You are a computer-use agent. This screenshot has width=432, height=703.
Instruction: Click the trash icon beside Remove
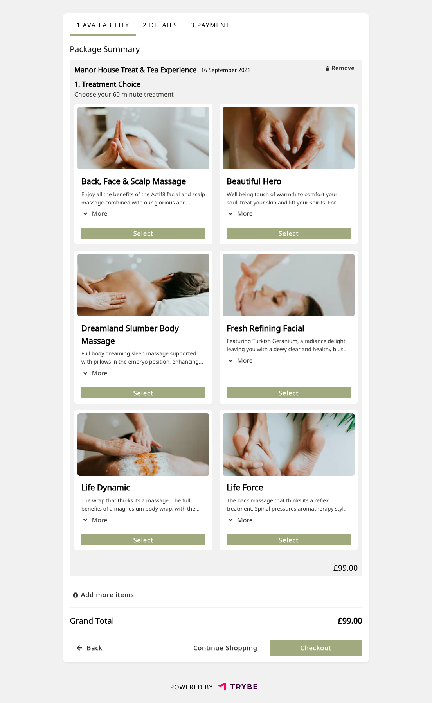(x=327, y=68)
